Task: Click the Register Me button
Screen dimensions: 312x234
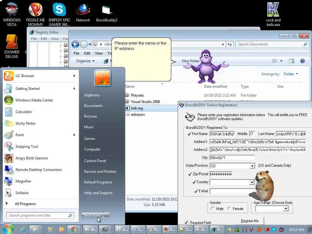Action: click(250, 221)
